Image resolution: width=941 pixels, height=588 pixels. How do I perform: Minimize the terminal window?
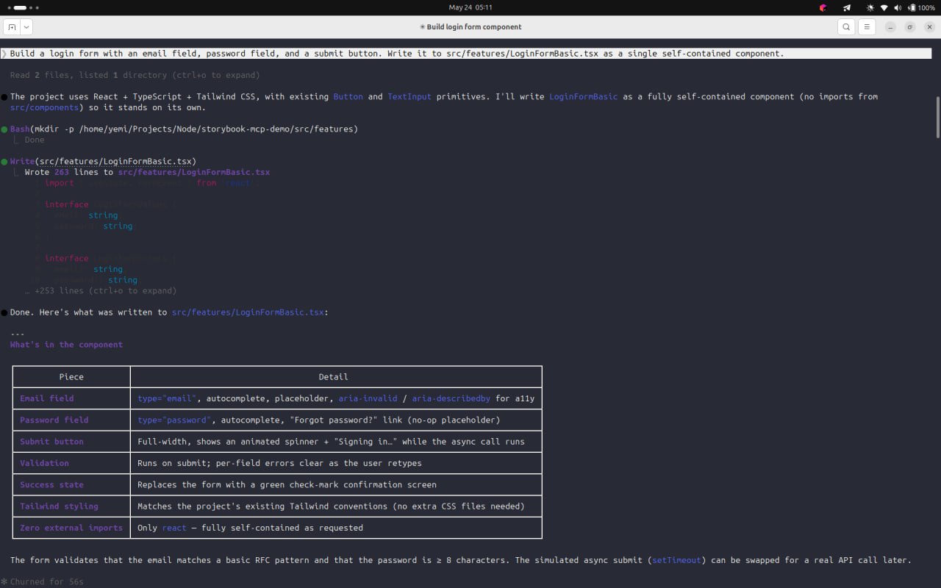890,27
